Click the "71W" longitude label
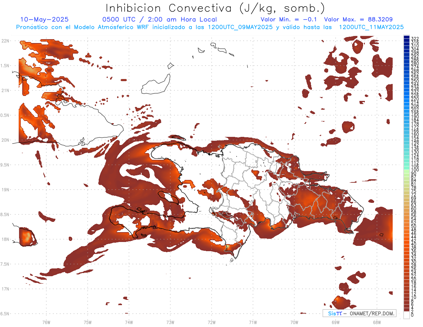Image resolution: width=423 pixels, height=327 pixels. [x=253, y=322]
